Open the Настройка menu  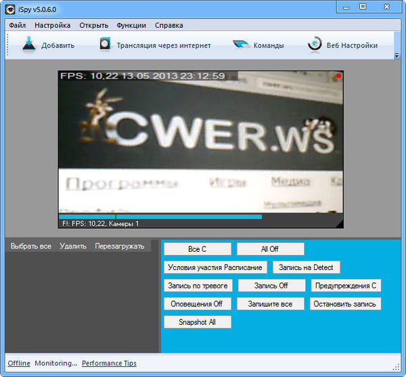[52, 26]
